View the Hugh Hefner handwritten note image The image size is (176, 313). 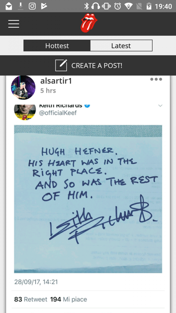coord(88,199)
